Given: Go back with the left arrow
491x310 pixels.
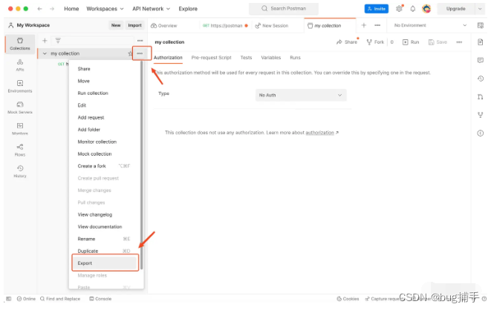Looking at the screenshot, I should tap(40, 9).
